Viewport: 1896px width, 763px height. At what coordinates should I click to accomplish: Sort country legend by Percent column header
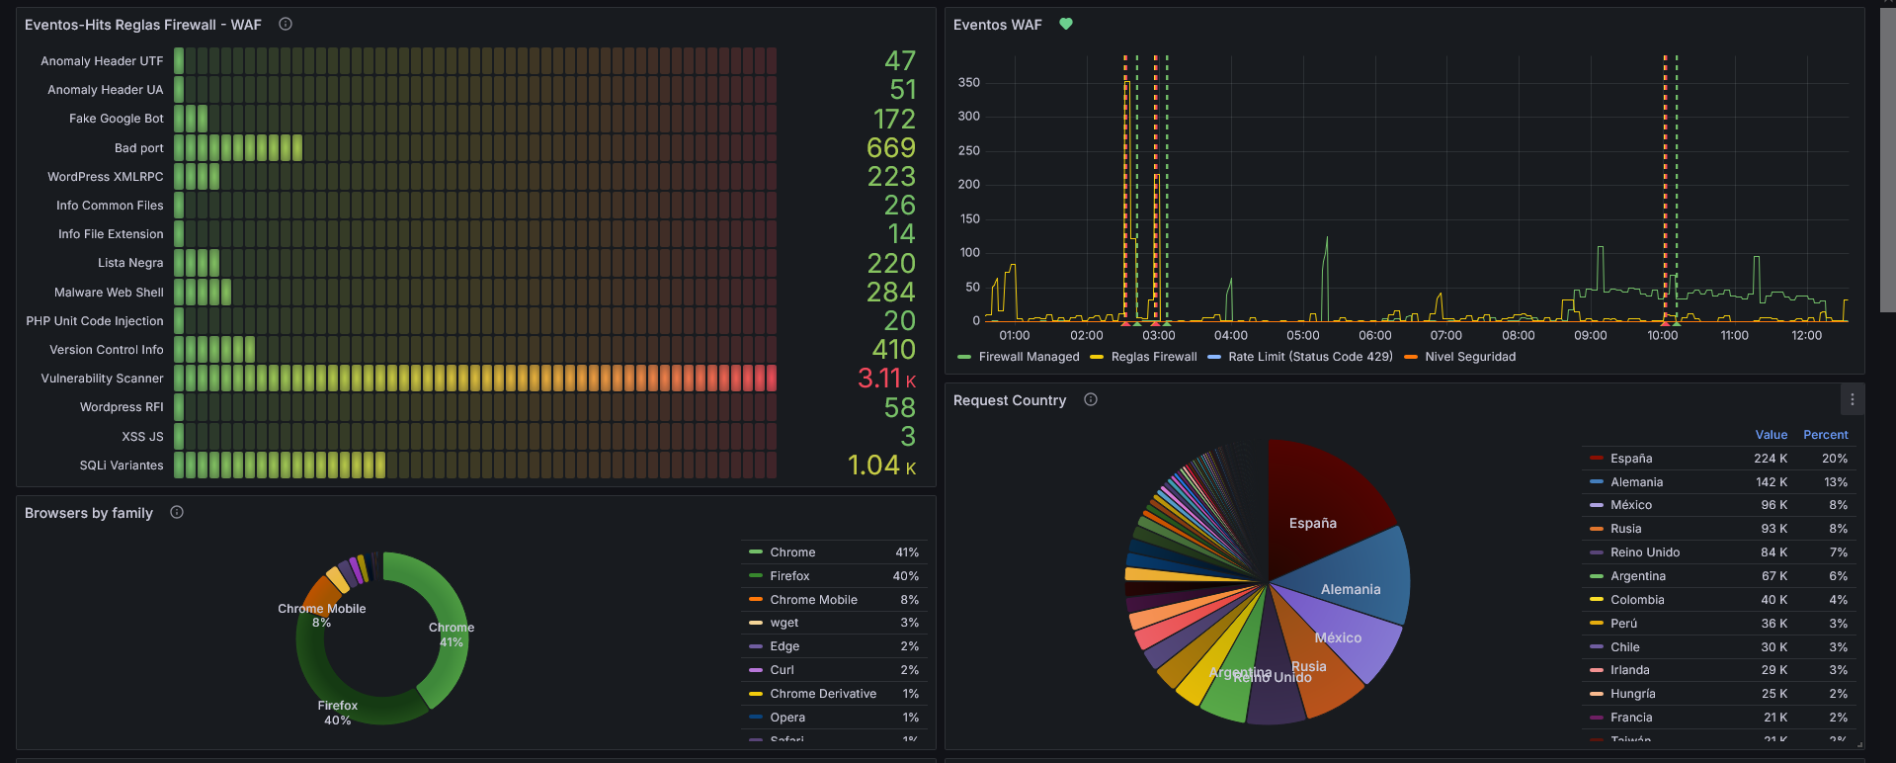tap(1826, 435)
